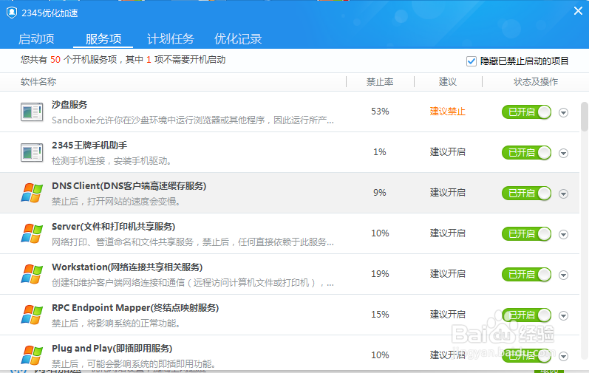Click the Windows icon for Plug and Play
This screenshot has height=373, width=589.
[32, 355]
